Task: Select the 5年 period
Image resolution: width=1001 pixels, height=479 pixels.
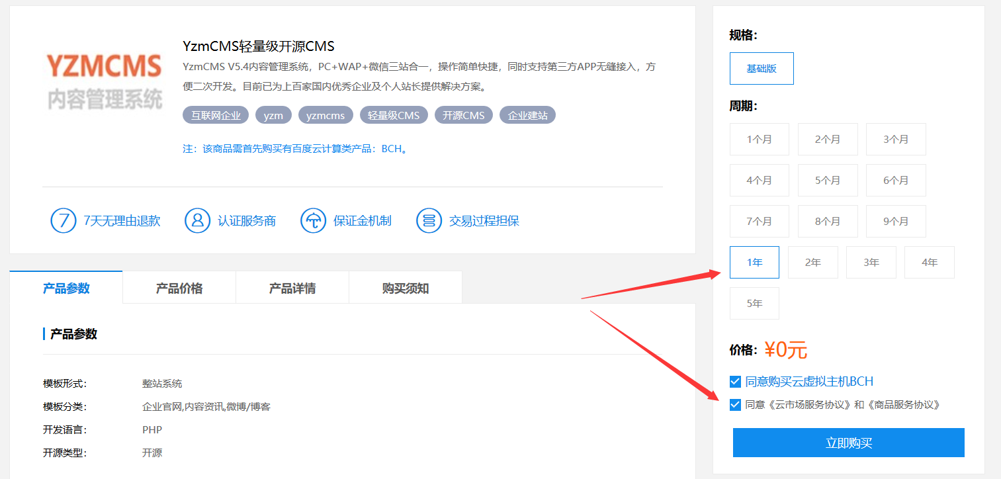Action: coord(754,304)
